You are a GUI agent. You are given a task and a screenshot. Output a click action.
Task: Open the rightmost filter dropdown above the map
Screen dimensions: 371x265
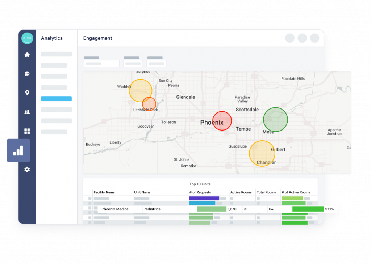(x=157, y=63)
